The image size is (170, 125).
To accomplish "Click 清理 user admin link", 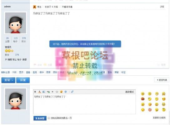I will click(24, 59).
